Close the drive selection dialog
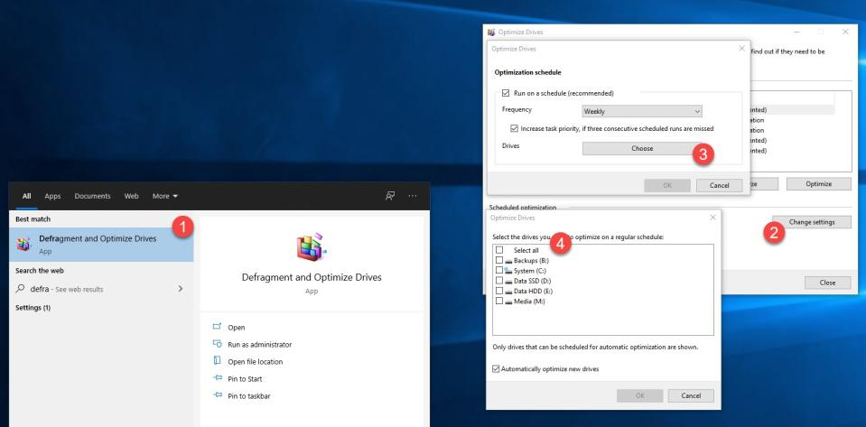 click(712, 218)
